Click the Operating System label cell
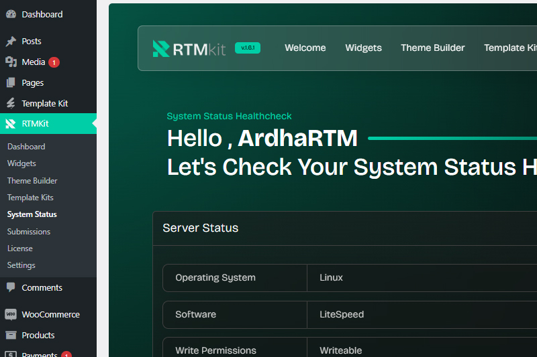This screenshot has height=357, width=537. tap(235, 278)
